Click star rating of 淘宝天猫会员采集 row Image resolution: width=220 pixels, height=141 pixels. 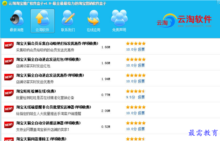point(136,43)
